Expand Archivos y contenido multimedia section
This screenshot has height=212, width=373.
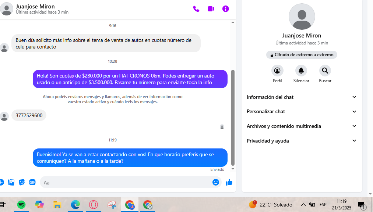tap(302, 126)
